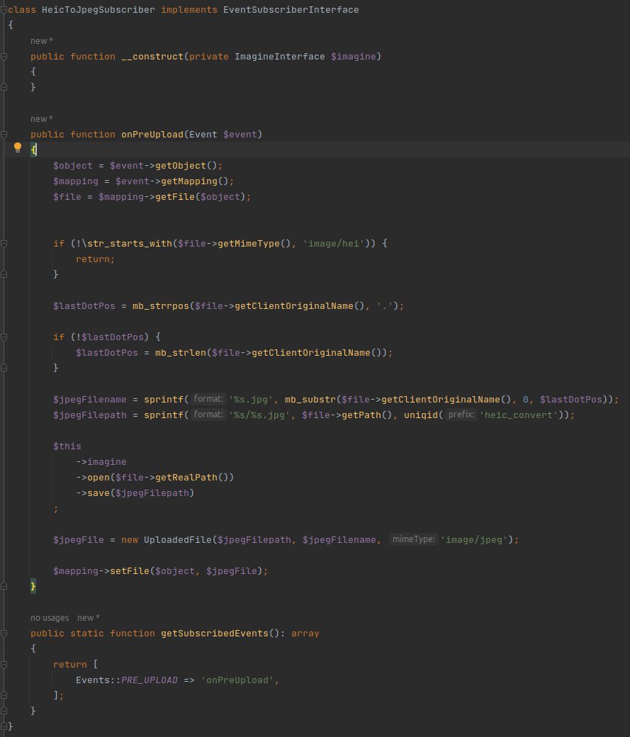The height and width of the screenshot is (737, 630).
Task: Fold the str_starts_with if block
Action: click(x=4, y=244)
